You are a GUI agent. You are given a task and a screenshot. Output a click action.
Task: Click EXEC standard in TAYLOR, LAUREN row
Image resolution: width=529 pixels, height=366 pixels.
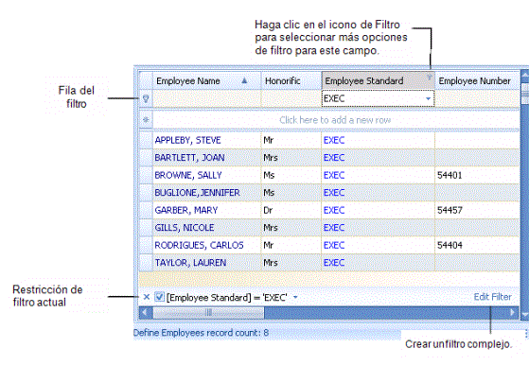click(x=334, y=263)
